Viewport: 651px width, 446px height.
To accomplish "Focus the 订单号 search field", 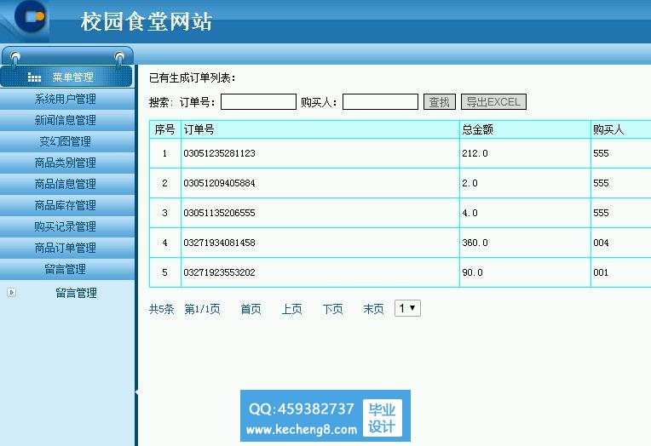I will pyautogui.click(x=258, y=101).
